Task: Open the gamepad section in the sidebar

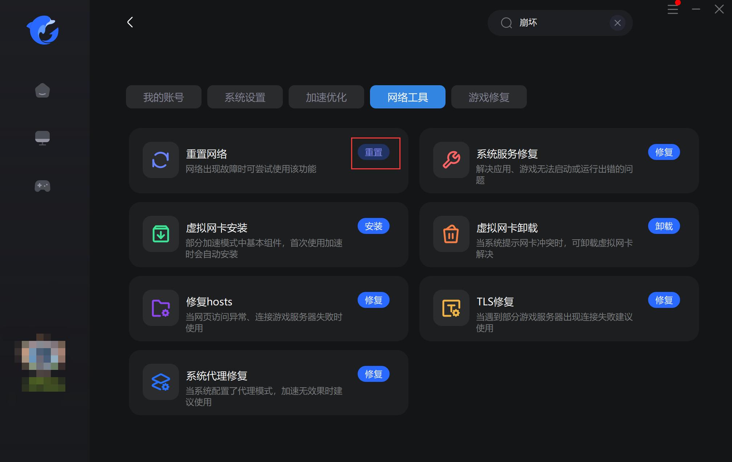Action: [x=42, y=186]
